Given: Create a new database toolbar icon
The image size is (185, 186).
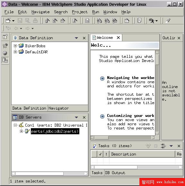Looking at the screenshot, I should tap(48, 21).
